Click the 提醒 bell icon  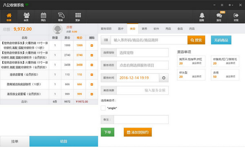(202, 17)
